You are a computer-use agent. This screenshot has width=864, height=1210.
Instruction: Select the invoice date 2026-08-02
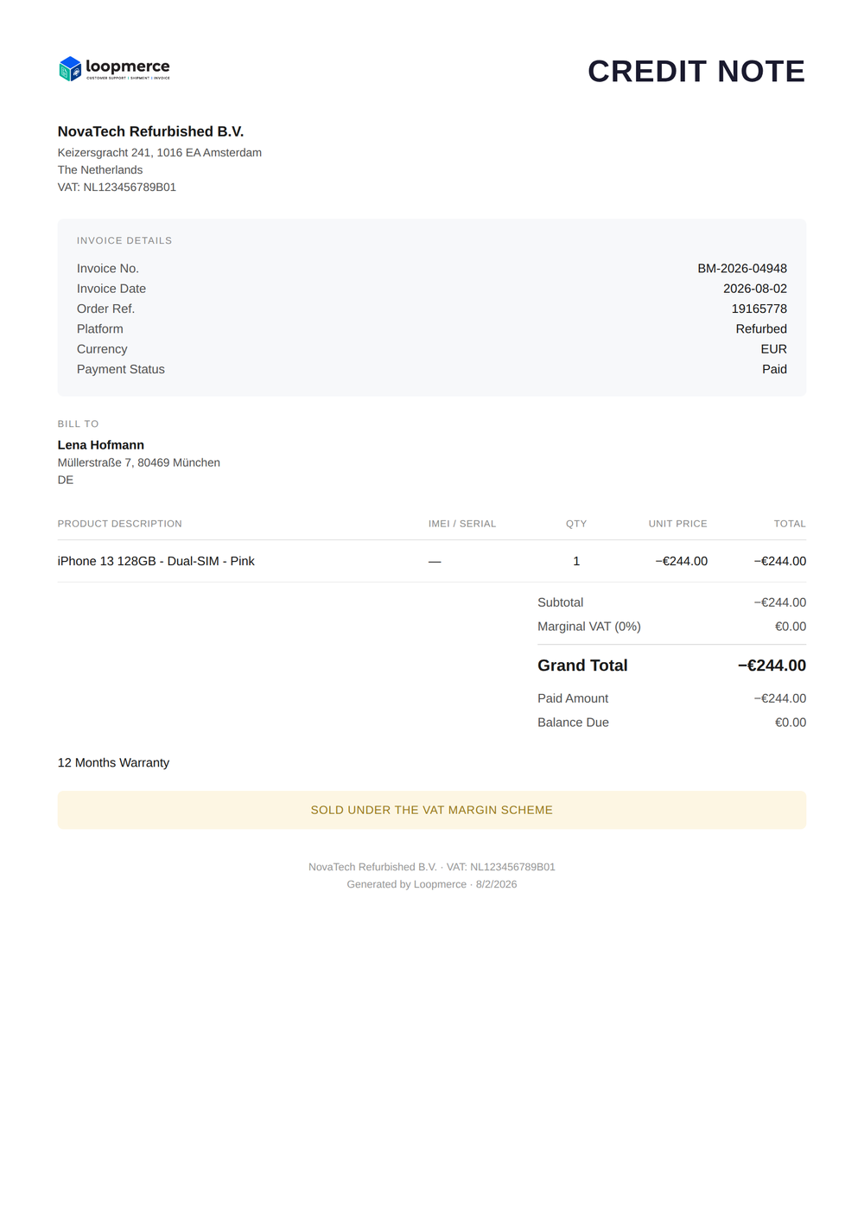tap(755, 289)
